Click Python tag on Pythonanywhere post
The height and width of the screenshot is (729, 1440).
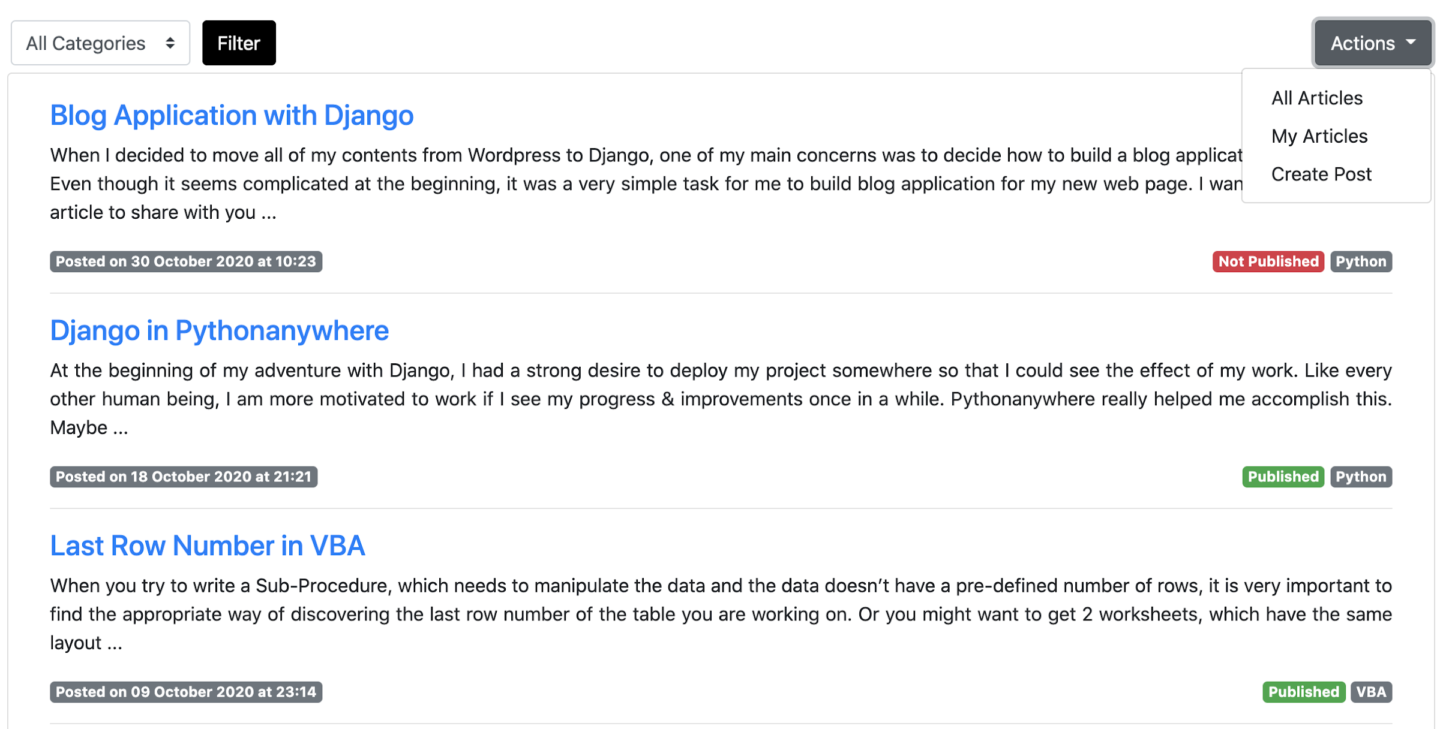tap(1361, 477)
